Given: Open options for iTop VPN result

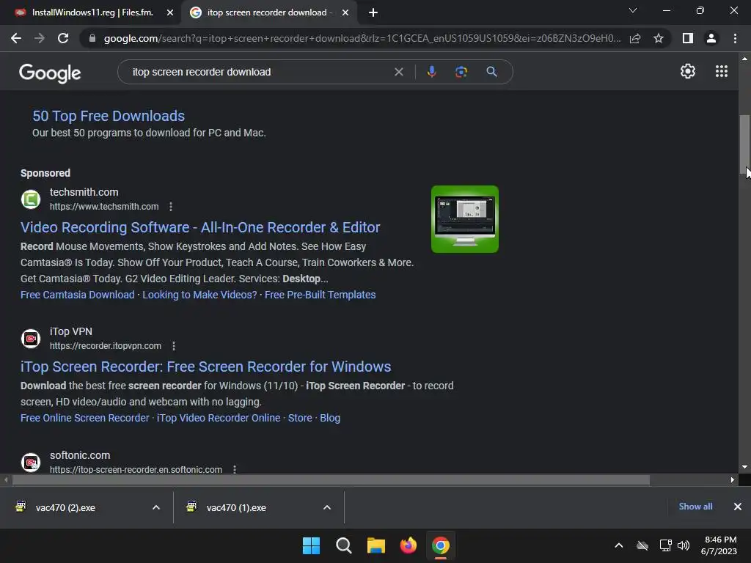Looking at the screenshot, I should coord(174,346).
